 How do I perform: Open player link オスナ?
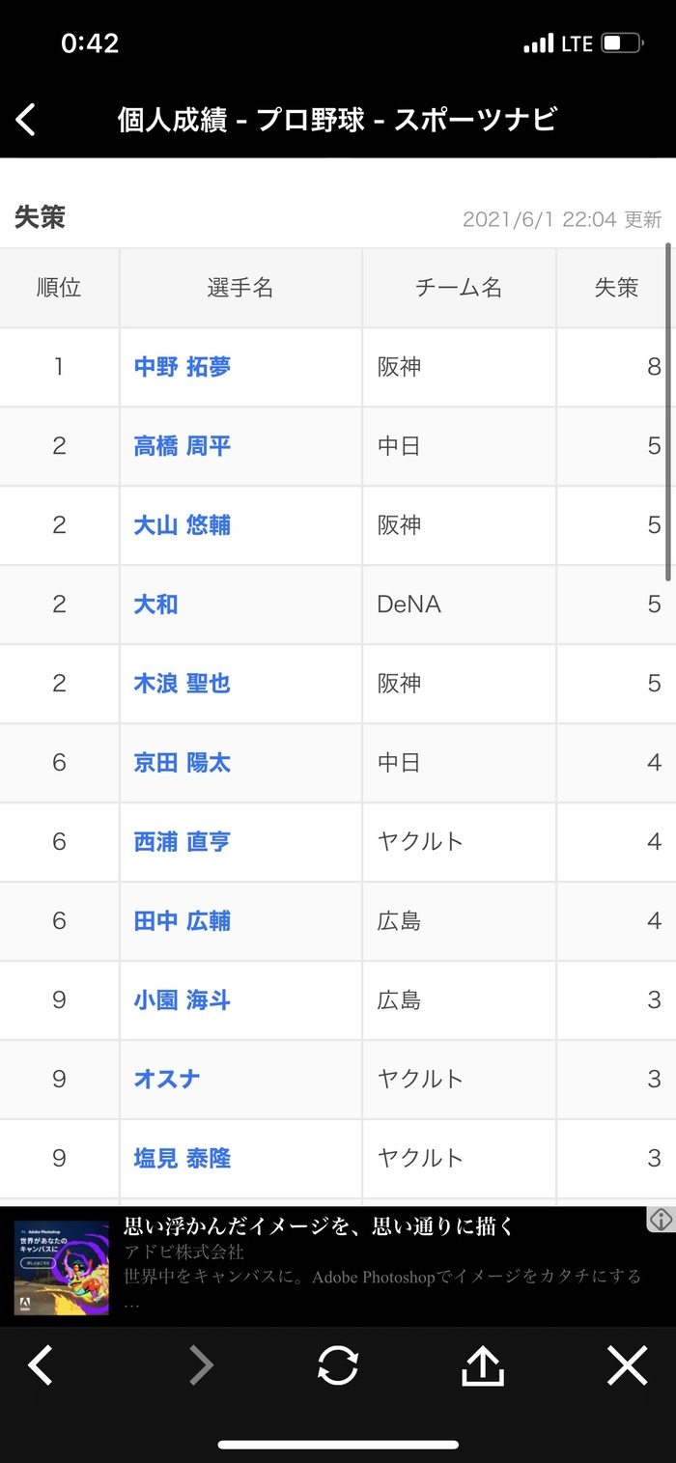[167, 1080]
